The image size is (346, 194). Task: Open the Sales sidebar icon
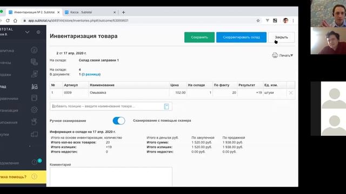pos(34,74)
